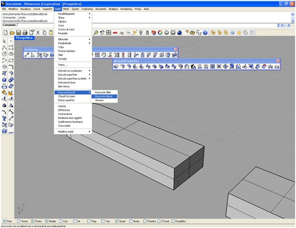296x228 pixels.
Task: Expand the Raccorda bordi submenu
Action: click(x=73, y=93)
